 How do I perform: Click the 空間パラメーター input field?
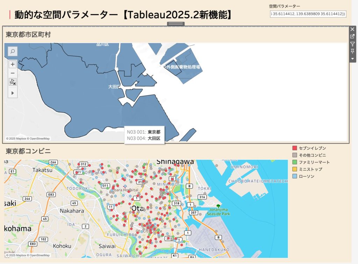(308, 14)
